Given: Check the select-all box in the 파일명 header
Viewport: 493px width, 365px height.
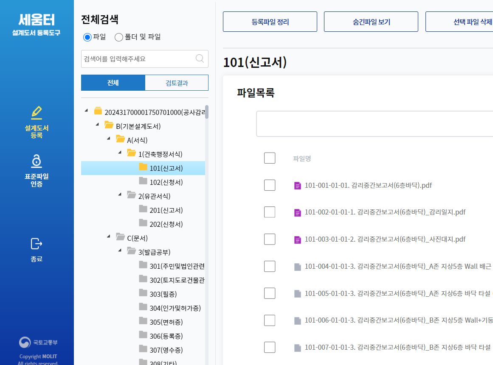Looking at the screenshot, I should coord(270,158).
